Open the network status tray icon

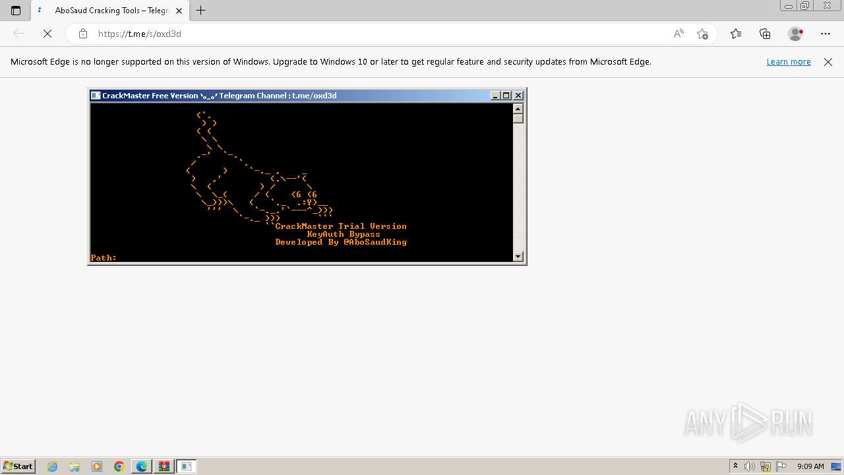(x=766, y=466)
